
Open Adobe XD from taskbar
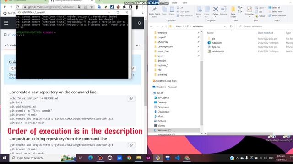pyautogui.click(x=148, y=158)
